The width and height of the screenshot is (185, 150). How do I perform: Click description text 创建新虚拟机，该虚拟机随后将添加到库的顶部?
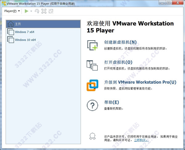pos(135,48)
